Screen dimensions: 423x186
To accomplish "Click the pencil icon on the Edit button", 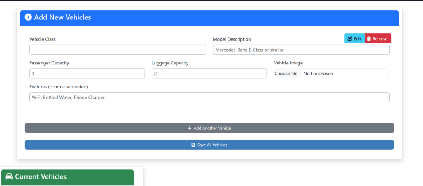I will (x=350, y=39).
